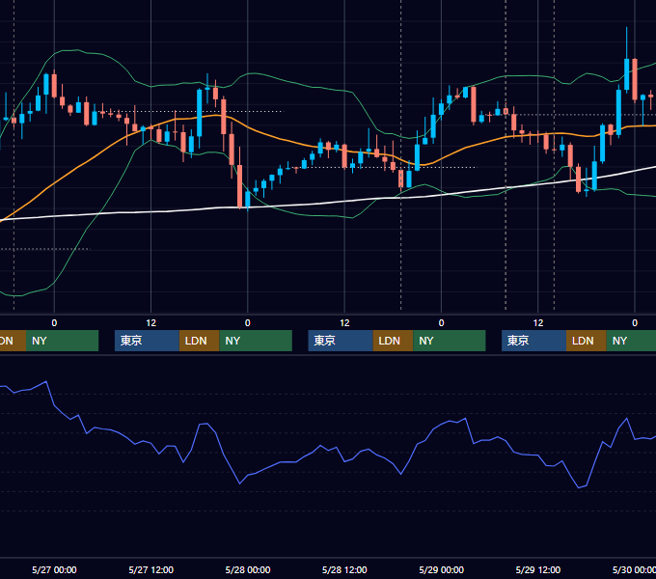Image resolution: width=656 pixels, height=579 pixels.
Task: Click the 5/28 12:00 time axis label
Action: point(344,569)
